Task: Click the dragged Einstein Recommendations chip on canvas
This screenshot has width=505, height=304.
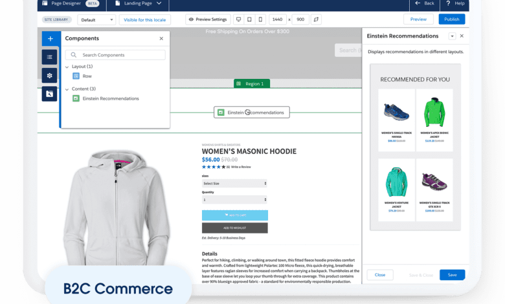Action: pyautogui.click(x=252, y=113)
